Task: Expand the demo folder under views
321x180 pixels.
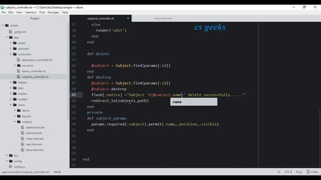Action: (x=15, y=110)
